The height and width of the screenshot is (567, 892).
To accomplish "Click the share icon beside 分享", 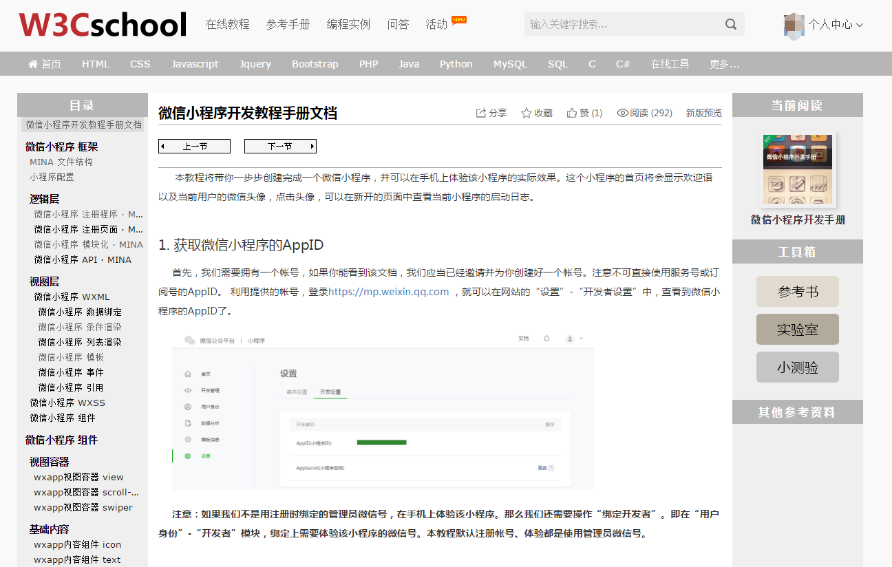I will tap(481, 113).
